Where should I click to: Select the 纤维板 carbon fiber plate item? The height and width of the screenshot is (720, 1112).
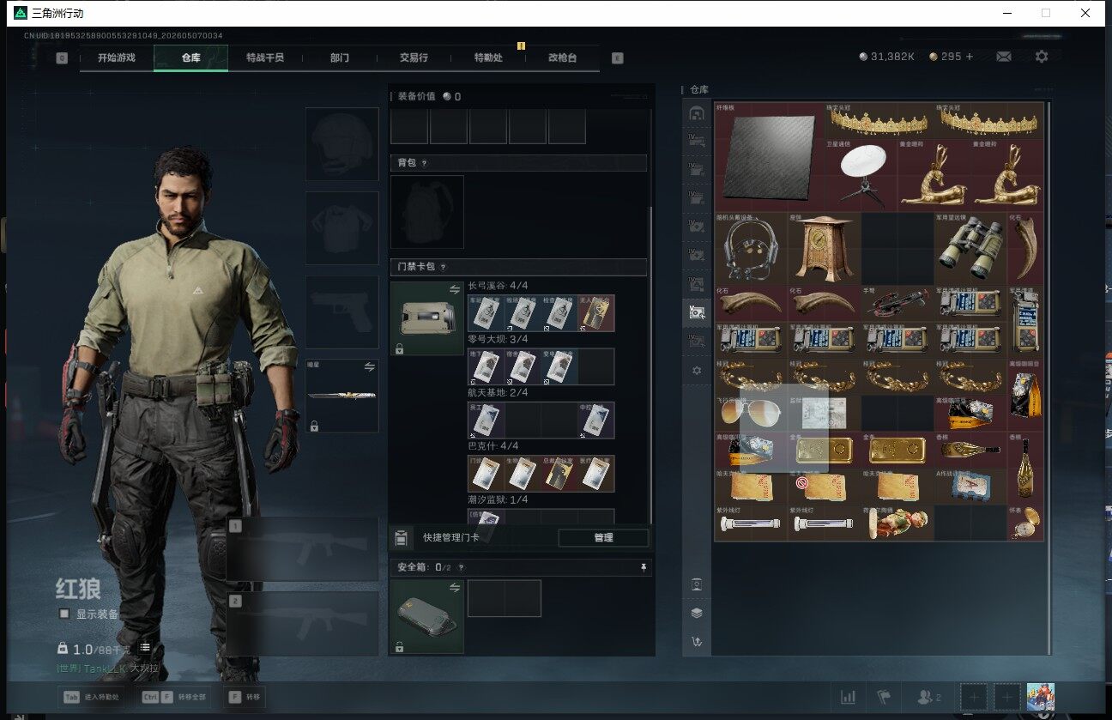[770, 157]
